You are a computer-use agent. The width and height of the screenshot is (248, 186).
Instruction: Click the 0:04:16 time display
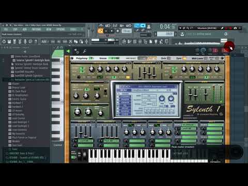point(167,26)
